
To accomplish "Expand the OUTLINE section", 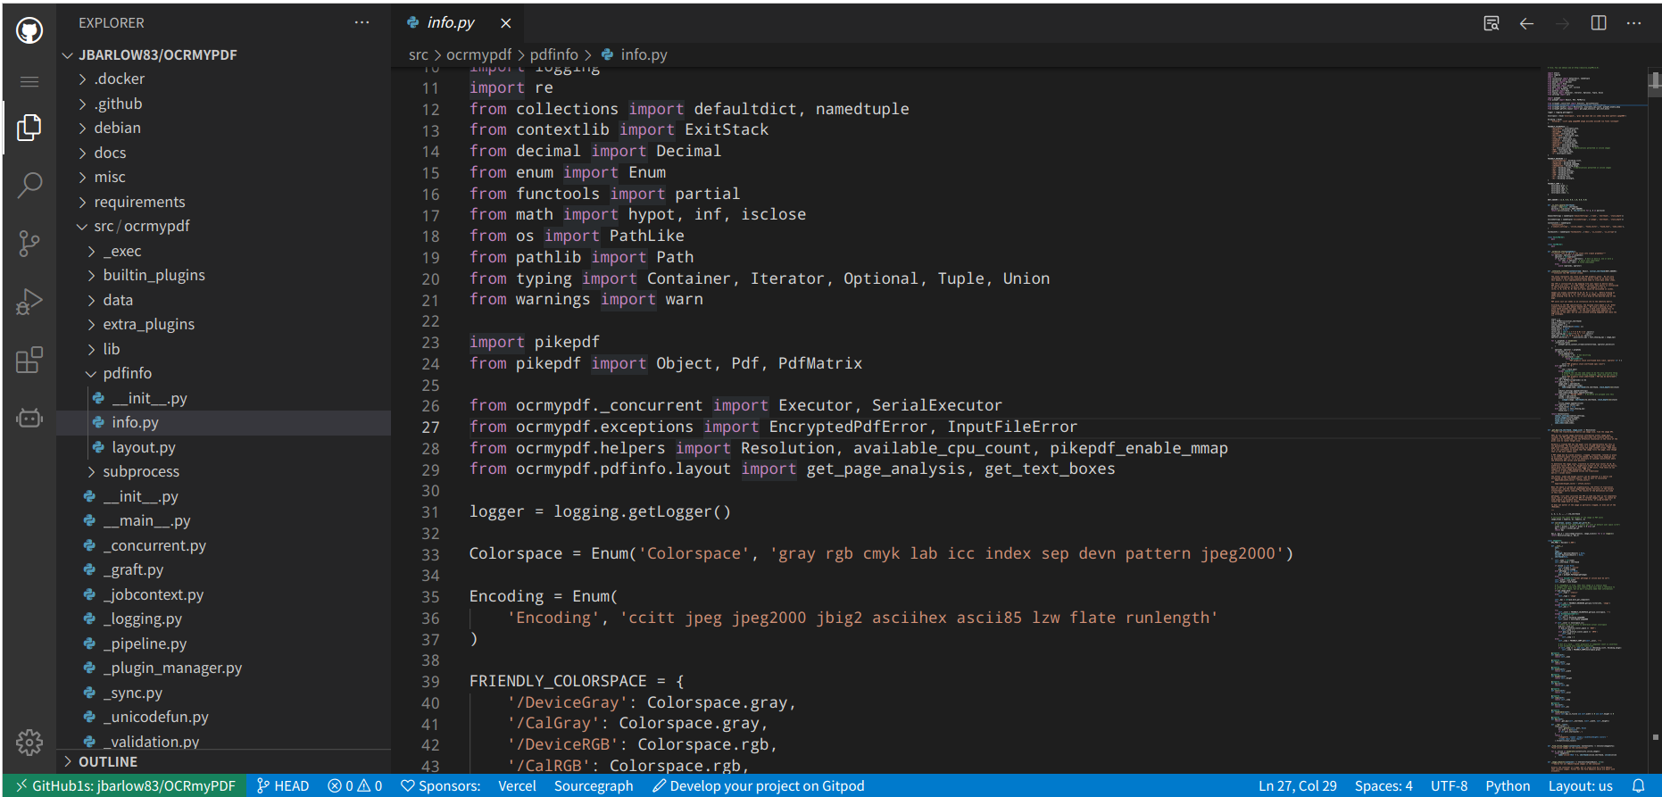I will [107, 761].
